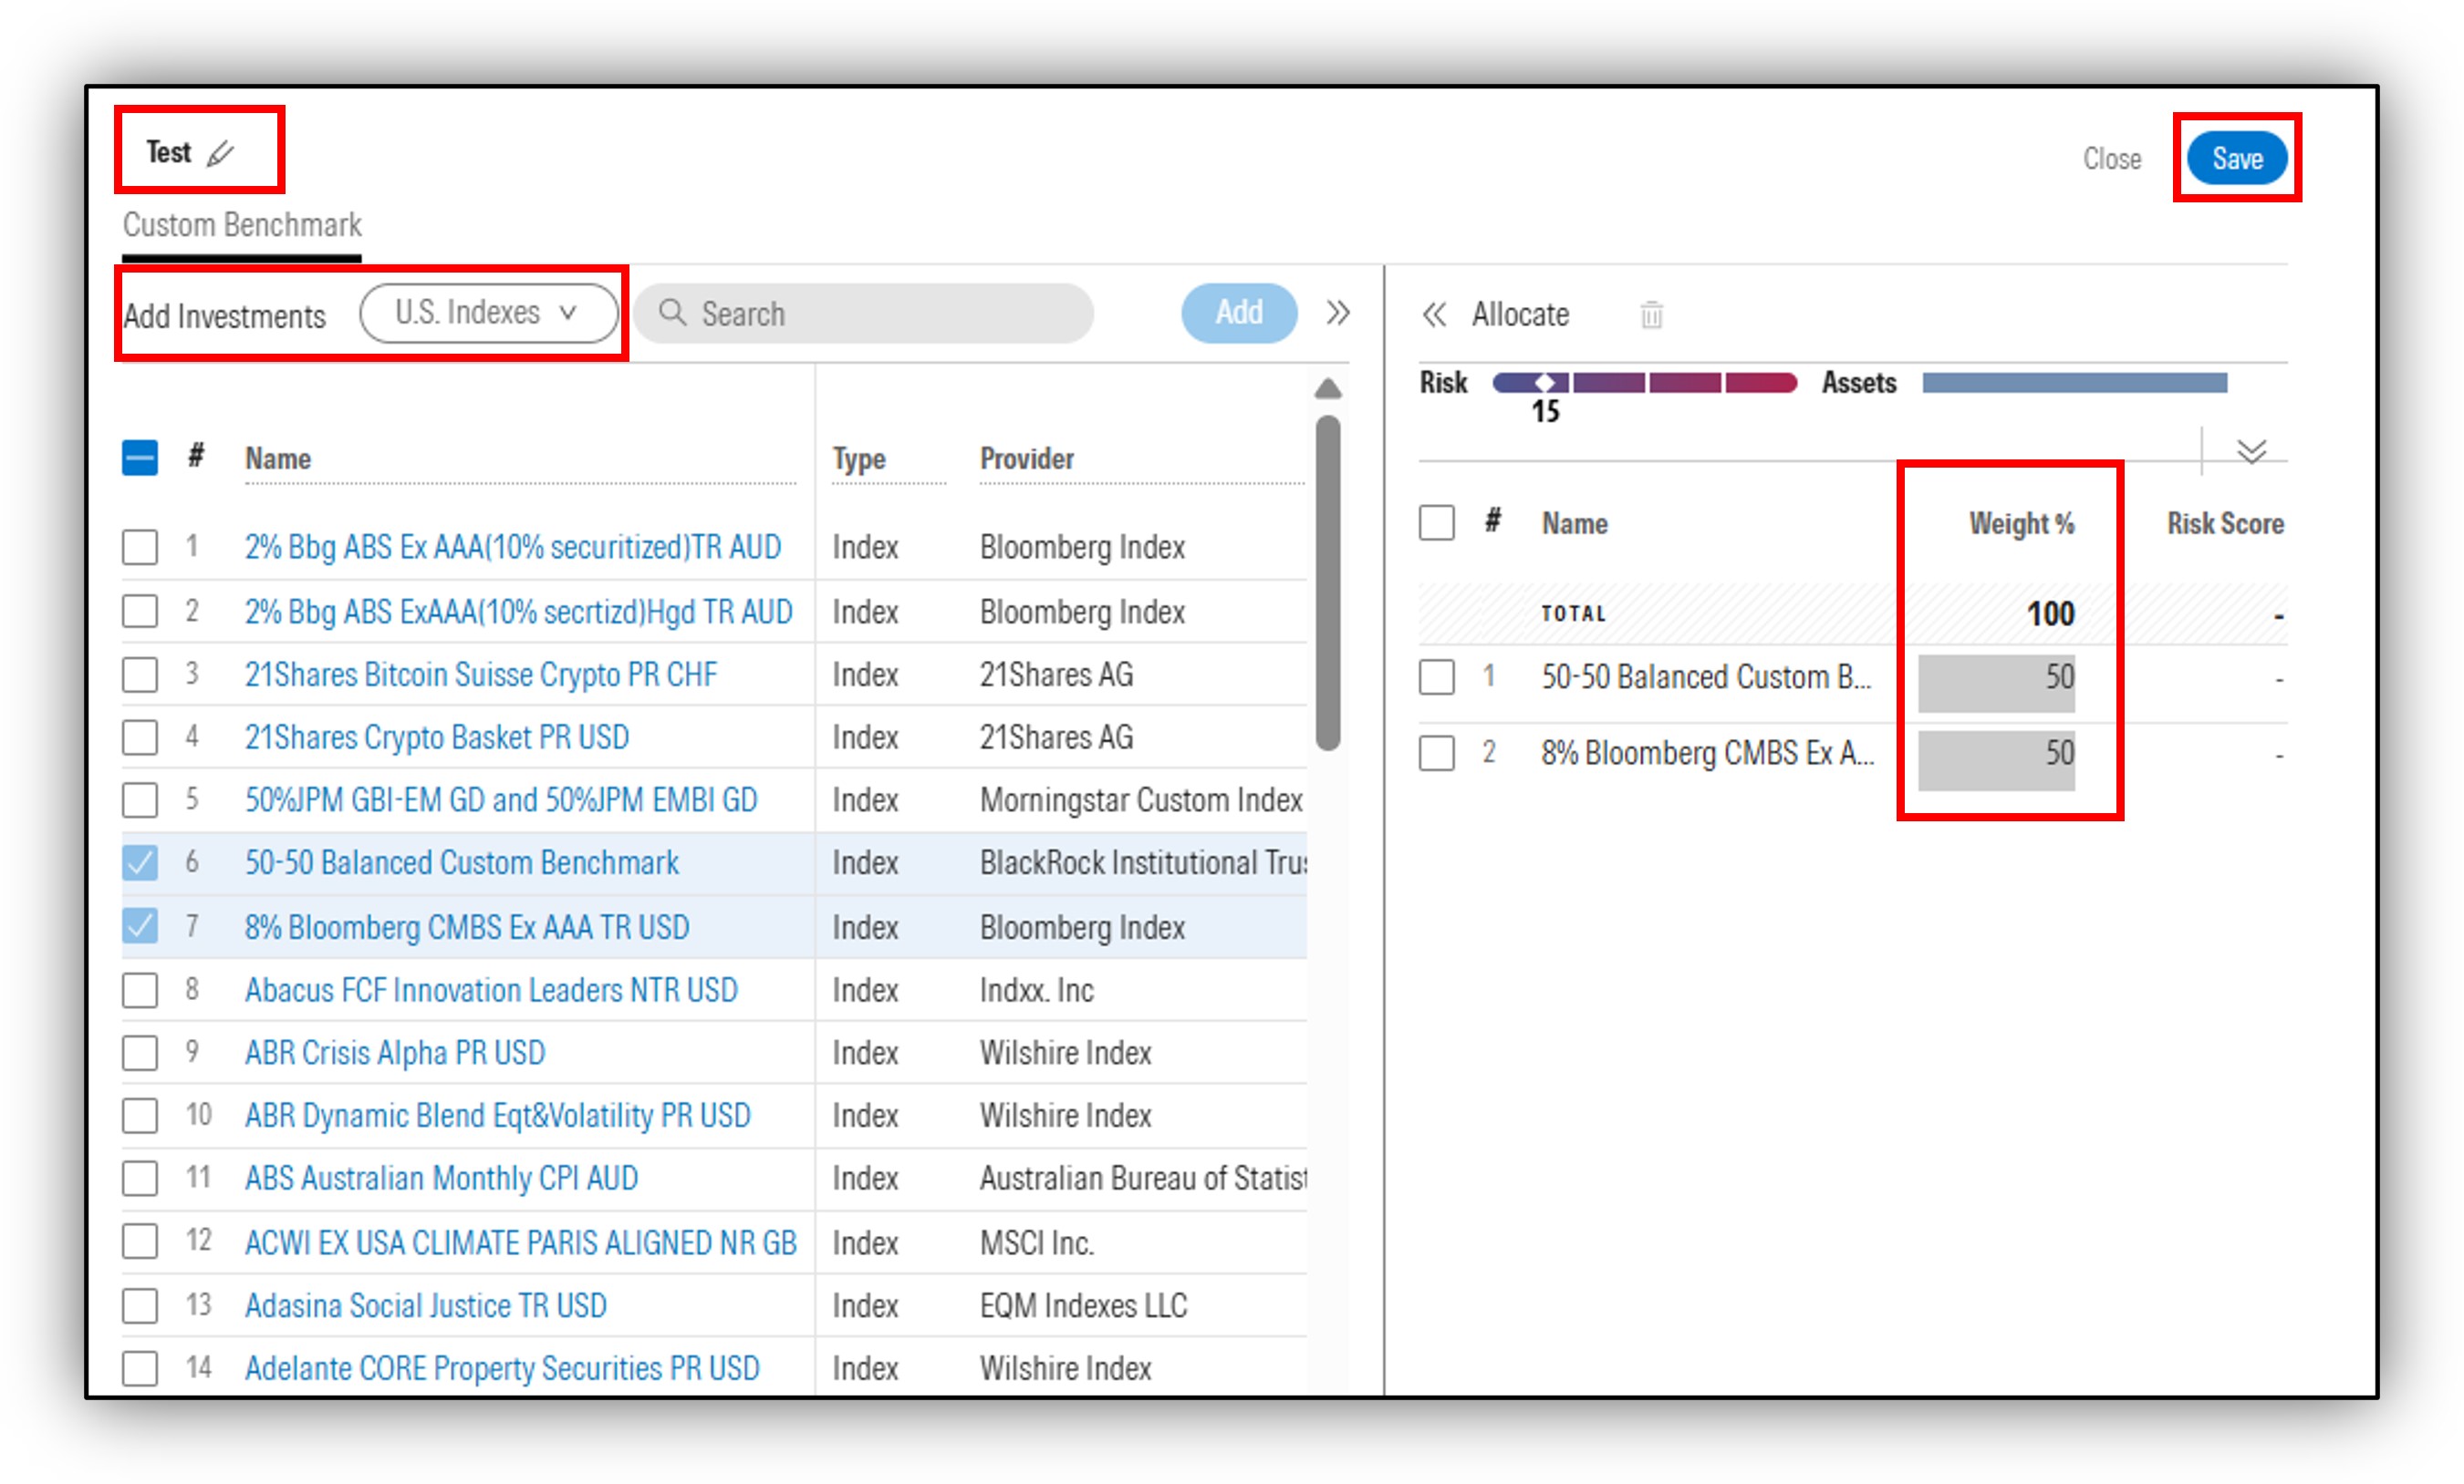Image resolution: width=2464 pixels, height=1484 pixels.
Task: Check the box for allocated 8% Bloomberg CMBS Ex A...
Action: (1437, 753)
